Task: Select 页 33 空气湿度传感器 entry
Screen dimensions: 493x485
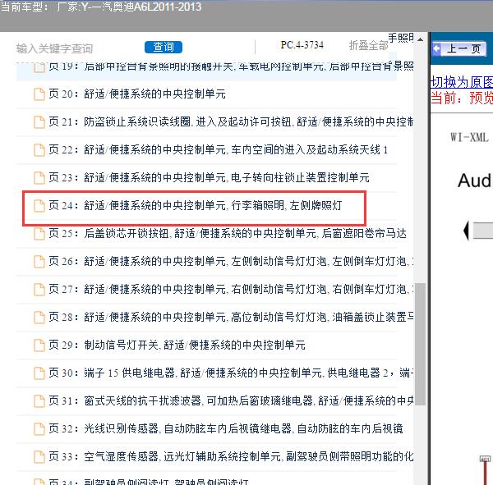Action: 231,456
